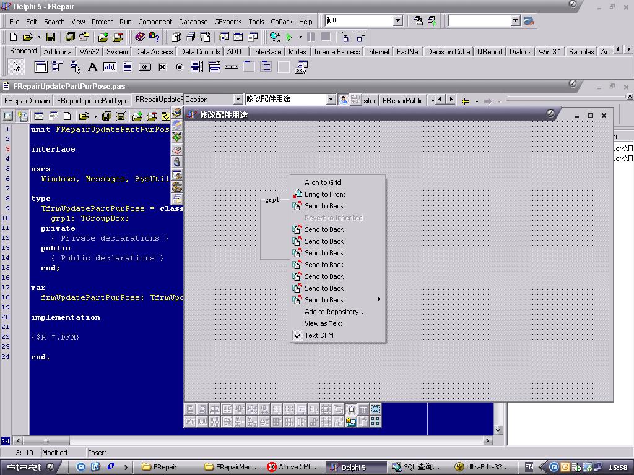Select the CheckBox component in the palette
This screenshot has width=634, height=475.
pyautogui.click(x=162, y=67)
